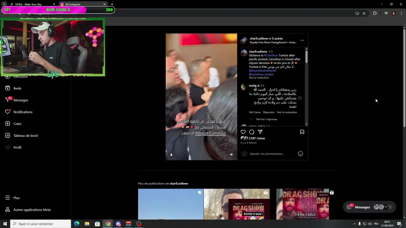
Task: Open the Chrome profile avatar
Action: point(394,13)
